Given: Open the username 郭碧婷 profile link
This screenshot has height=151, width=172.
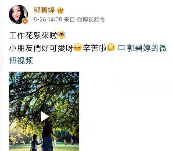Looking at the screenshot, I should (x=44, y=10).
